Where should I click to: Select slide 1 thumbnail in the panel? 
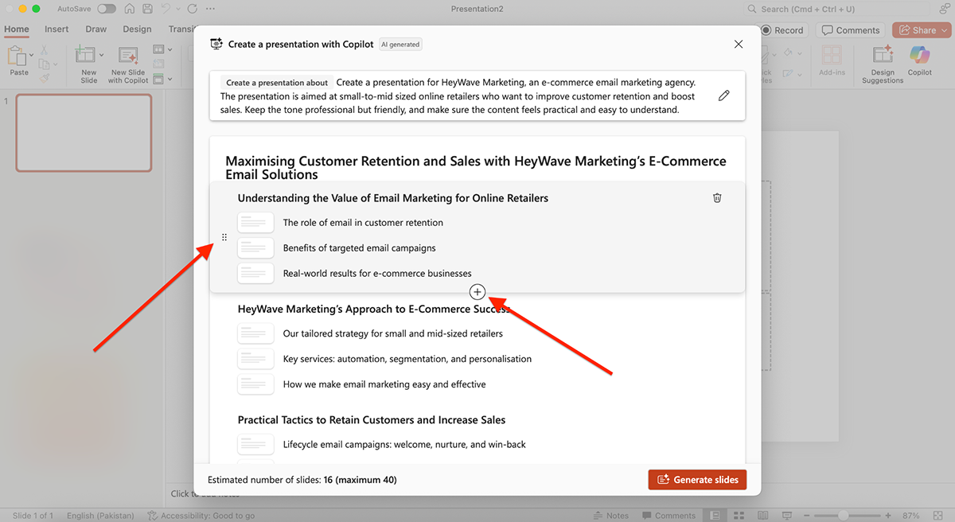pyautogui.click(x=84, y=133)
